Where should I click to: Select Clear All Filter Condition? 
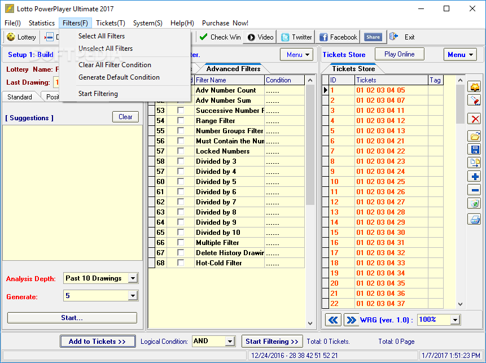pyautogui.click(x=115, y=65)
